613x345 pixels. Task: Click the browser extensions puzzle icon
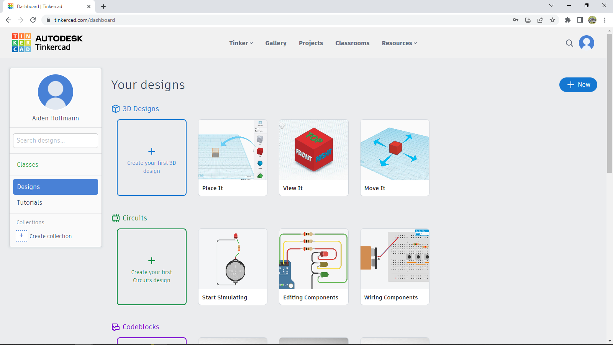coord(568,20)
